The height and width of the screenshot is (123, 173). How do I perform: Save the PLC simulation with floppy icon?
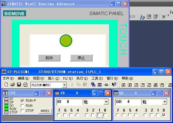click(x=19, y=85)
